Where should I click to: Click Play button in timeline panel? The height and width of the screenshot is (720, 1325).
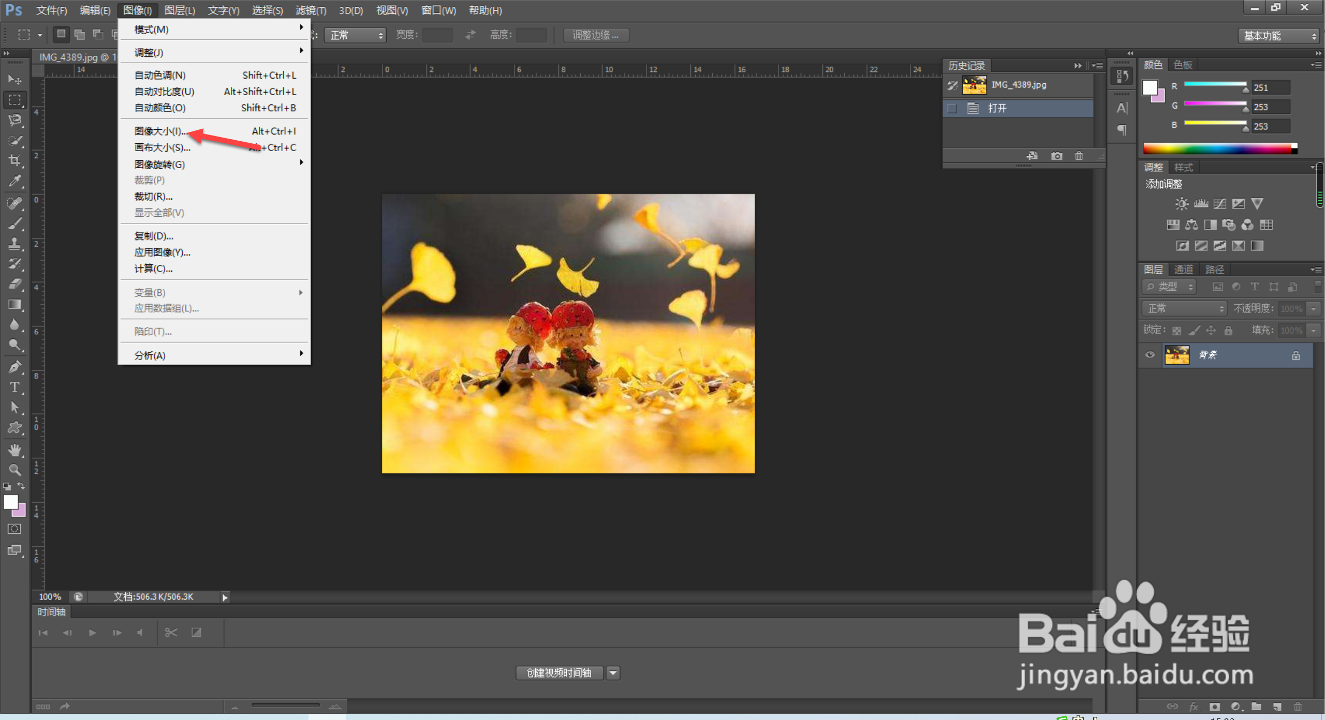tap(92, 633)
